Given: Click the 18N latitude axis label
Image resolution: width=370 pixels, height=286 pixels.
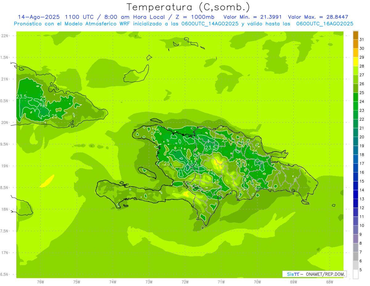Looking at the screenshot, I should [5, 209].
